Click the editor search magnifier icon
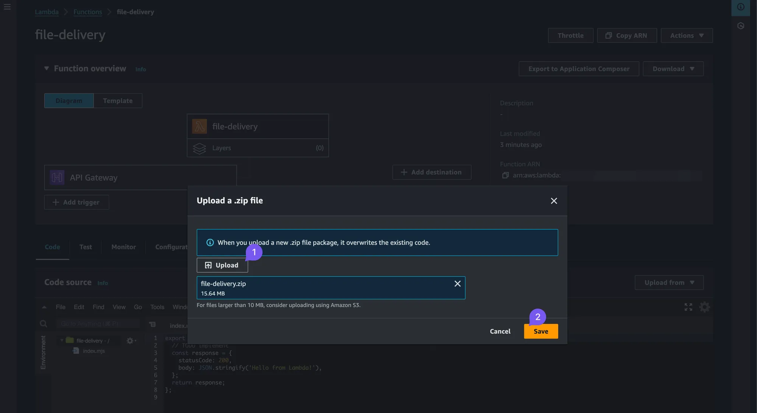Viewport: 757px width, 413px height. point(44,324)
